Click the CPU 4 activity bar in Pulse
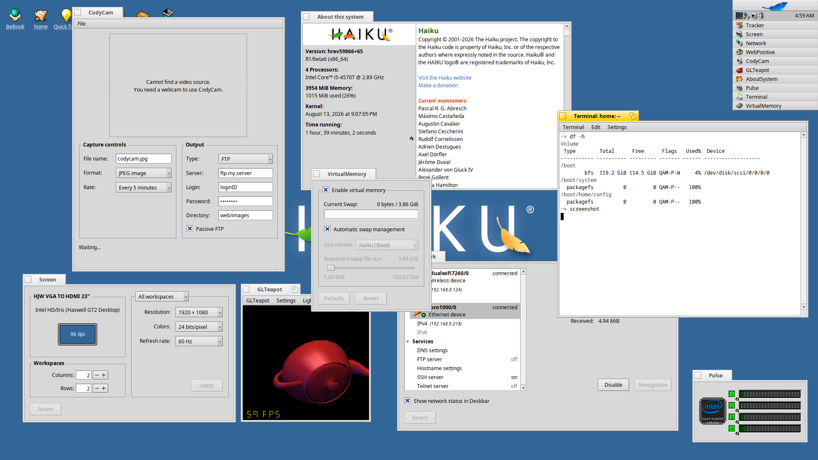This screenshot has height=460, width=818. click(x=770, y=428)
